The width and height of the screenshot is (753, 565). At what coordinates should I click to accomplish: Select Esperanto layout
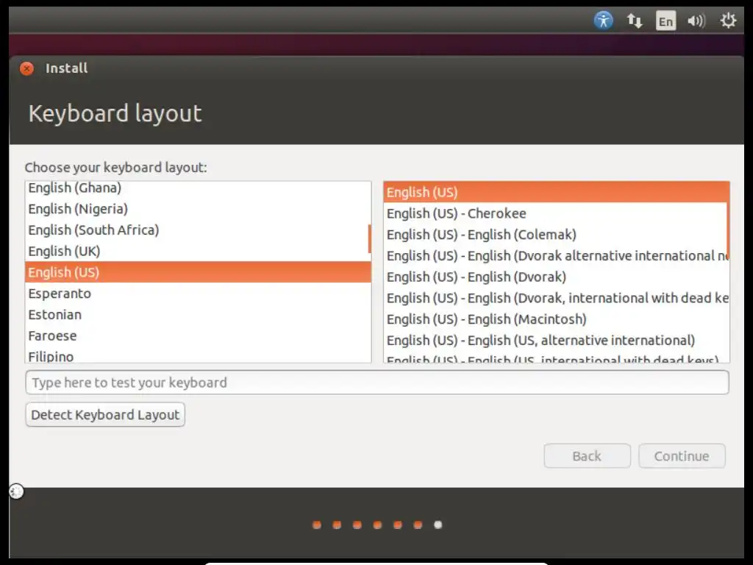(x=198, y=294)
